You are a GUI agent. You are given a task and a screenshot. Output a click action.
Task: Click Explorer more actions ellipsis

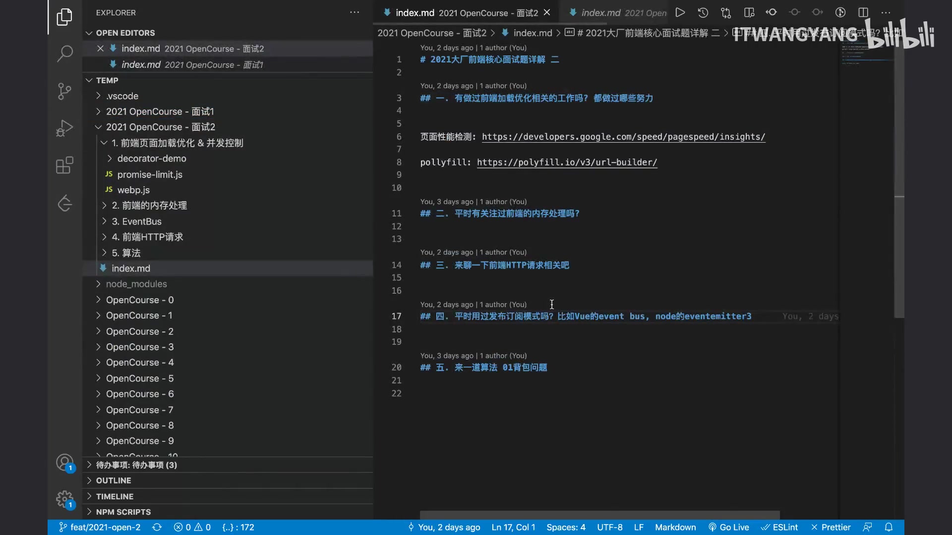coord(355,12)
